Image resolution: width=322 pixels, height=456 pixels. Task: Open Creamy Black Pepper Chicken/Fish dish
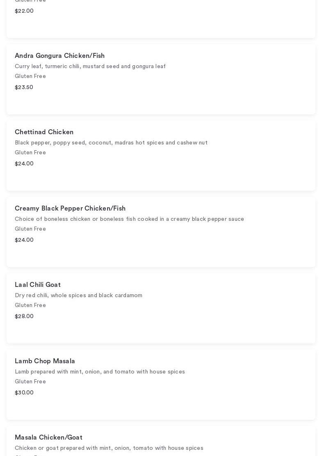pos(70,209)
